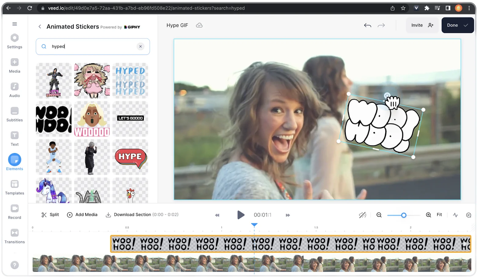Open the Done button options
The width and height of the screenshot is (478, 278).
pyautogui.click(x=458, y=25)
